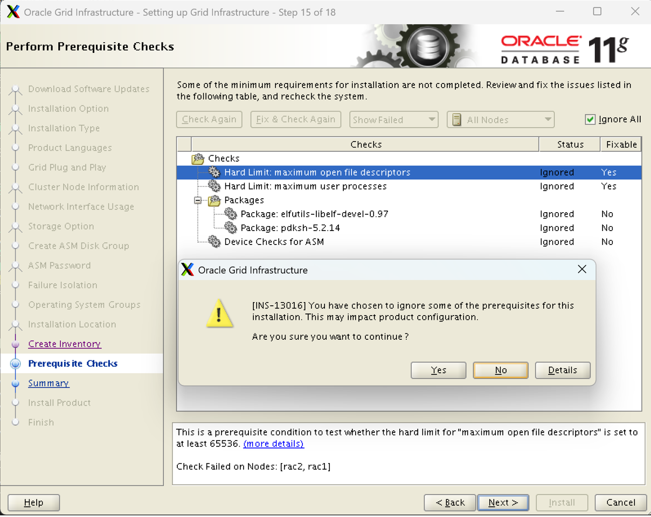Go to Summary step link

(49, 383)
